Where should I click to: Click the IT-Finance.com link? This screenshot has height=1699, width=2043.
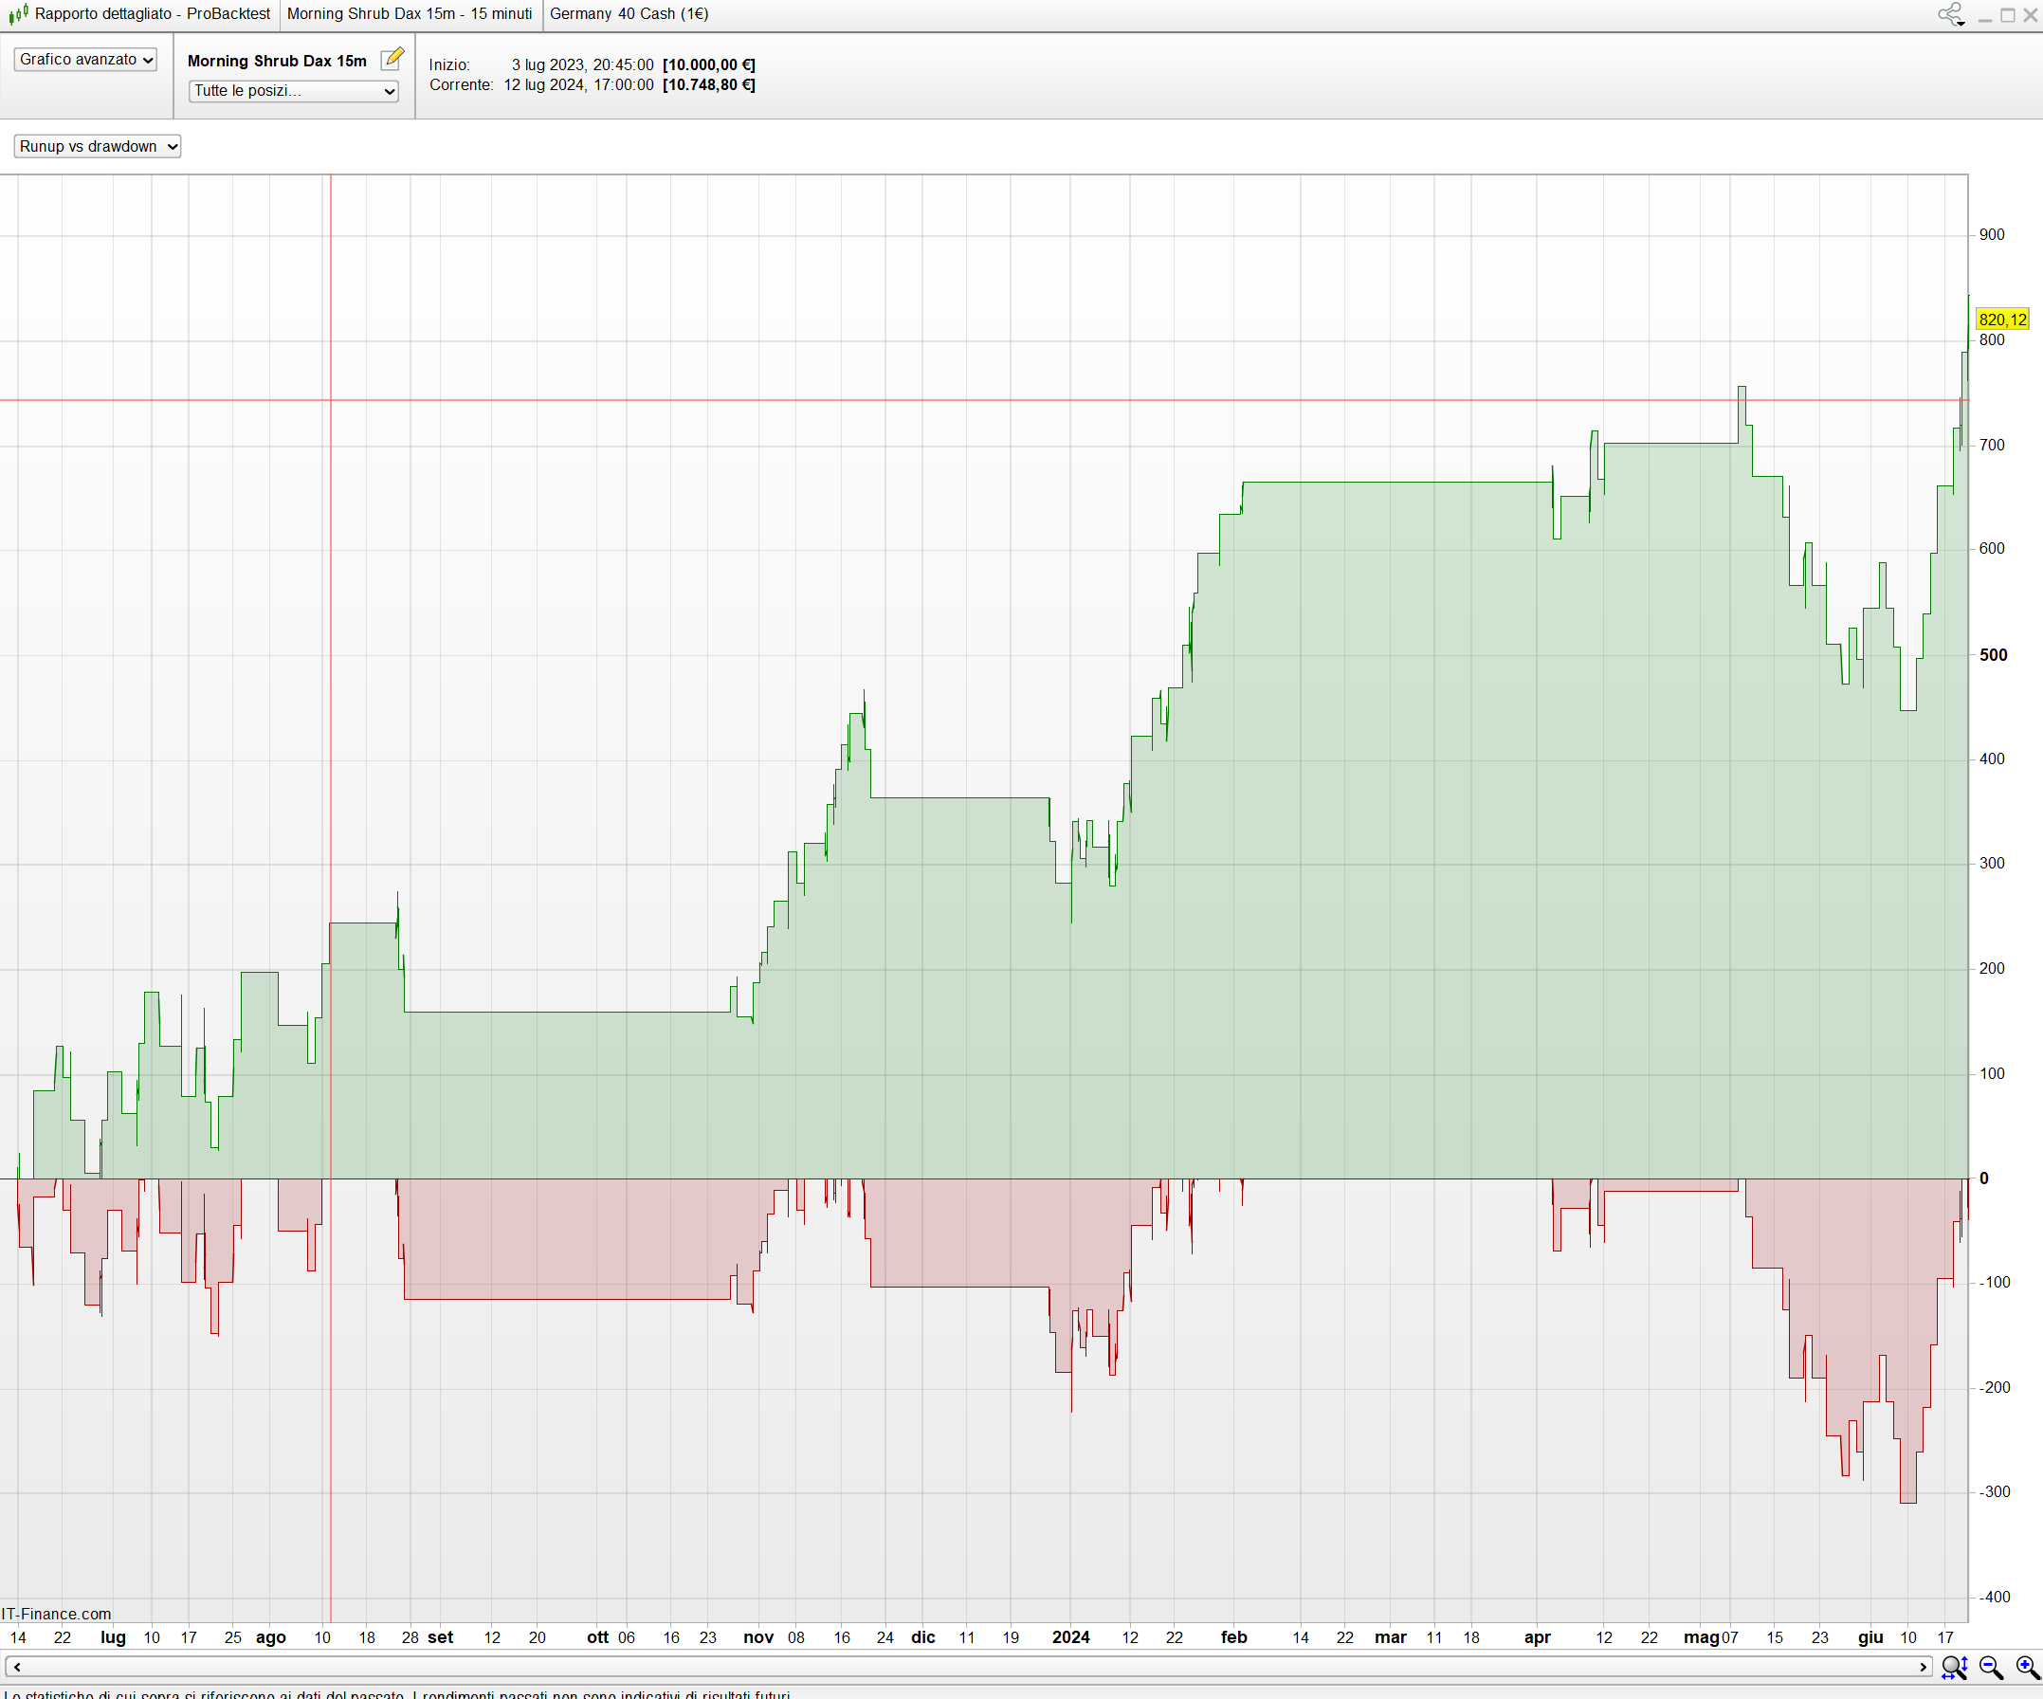tap(57, 1614)
